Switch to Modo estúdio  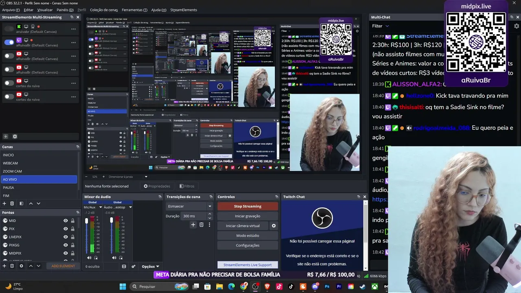coord(247,236)
